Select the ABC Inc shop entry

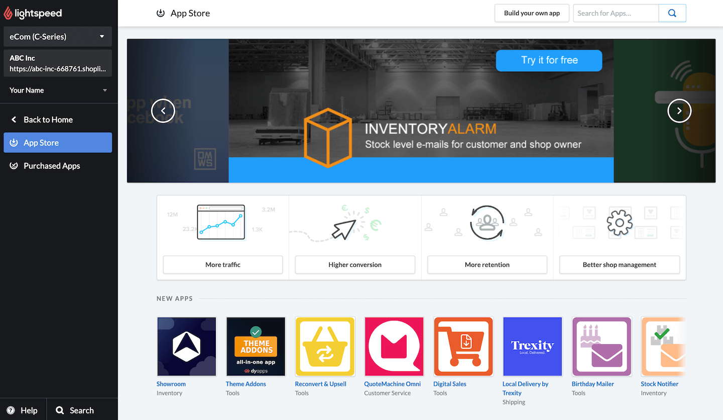pos(58,63)
